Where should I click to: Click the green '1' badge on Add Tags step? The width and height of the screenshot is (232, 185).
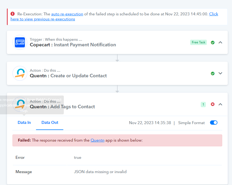pos(203,105)
